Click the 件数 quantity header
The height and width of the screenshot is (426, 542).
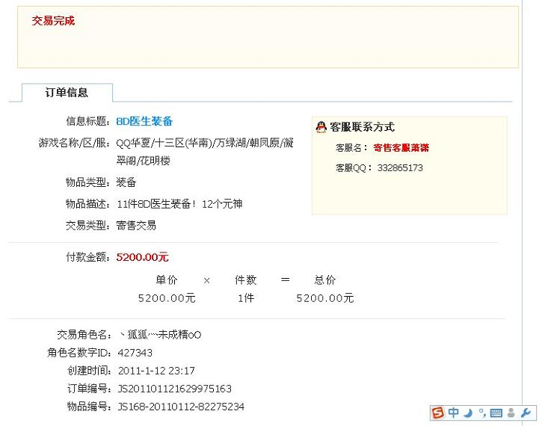tap(246, 280)
